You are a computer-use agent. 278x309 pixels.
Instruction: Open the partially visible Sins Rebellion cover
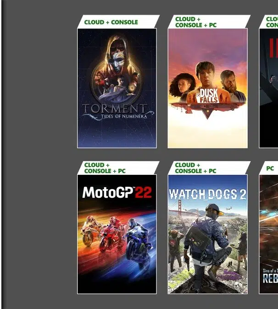click(x=268, y=234)
